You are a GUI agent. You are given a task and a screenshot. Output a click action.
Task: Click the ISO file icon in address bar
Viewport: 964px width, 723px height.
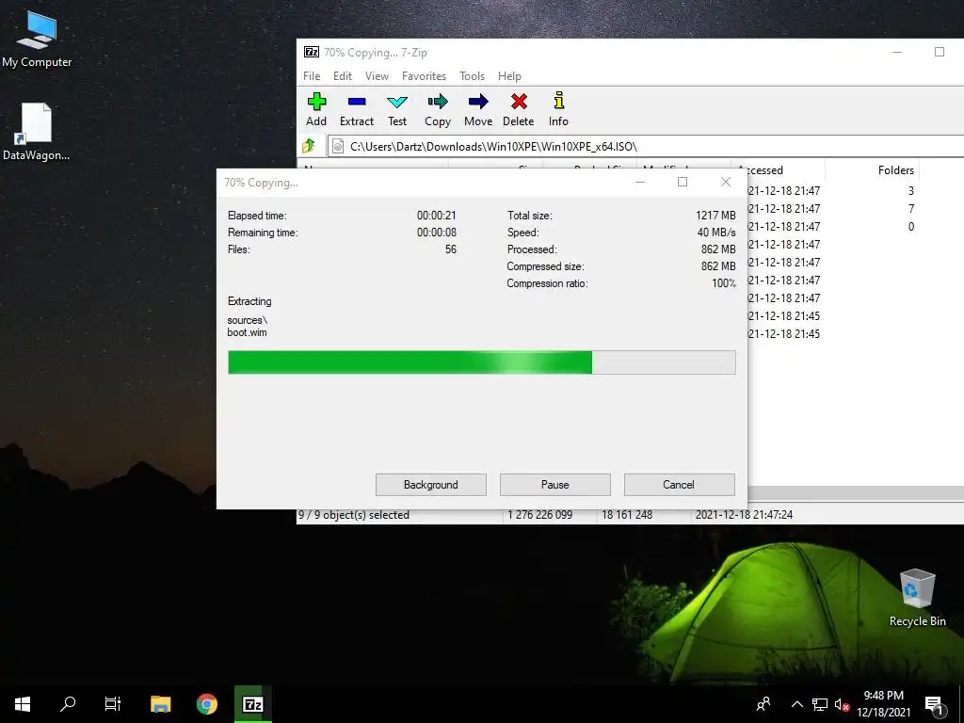338,146
